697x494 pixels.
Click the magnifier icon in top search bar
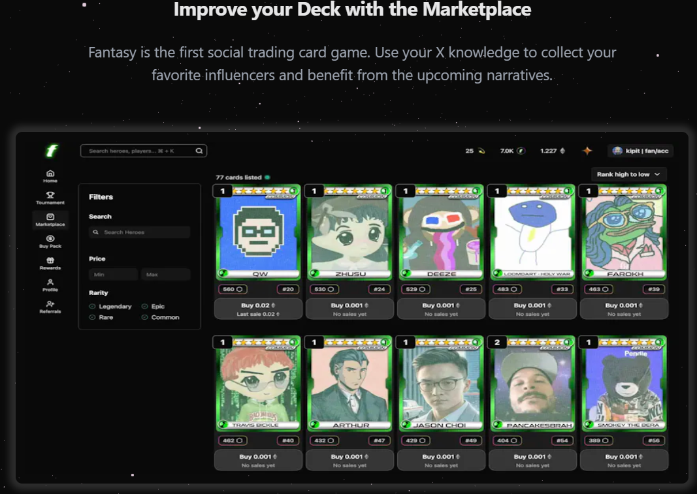tap(199, 151)
